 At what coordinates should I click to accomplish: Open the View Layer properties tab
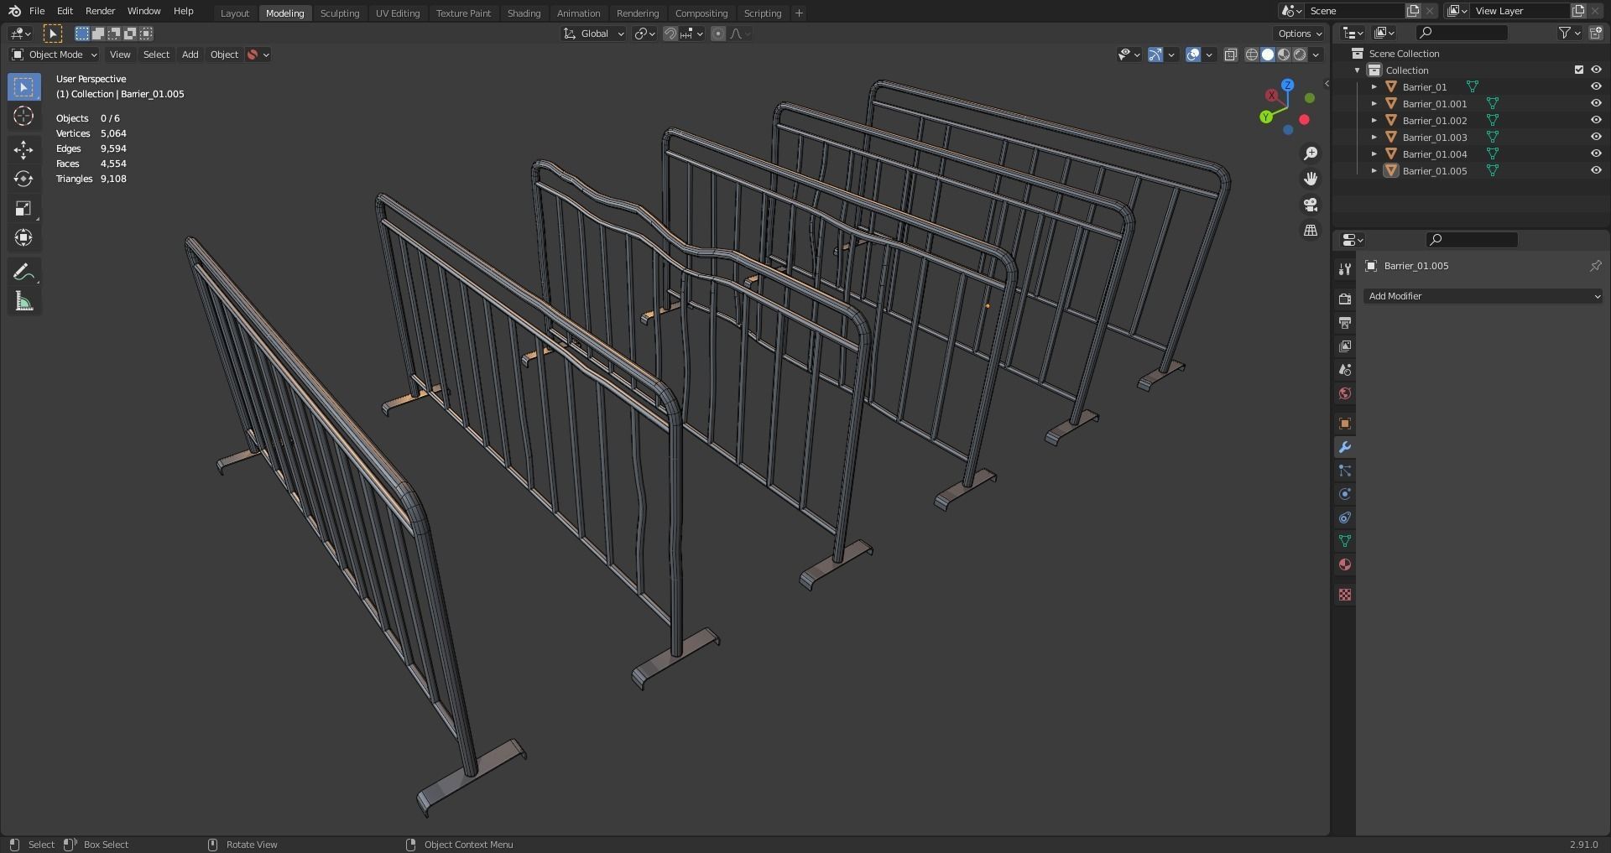pos(1345,346)
